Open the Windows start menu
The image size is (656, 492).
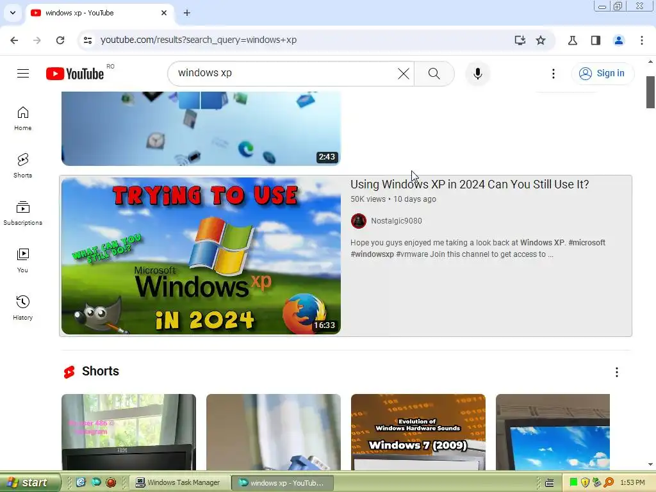tap(30, 482)
